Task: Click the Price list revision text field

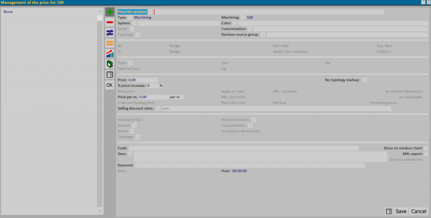Action: [268, 12]
